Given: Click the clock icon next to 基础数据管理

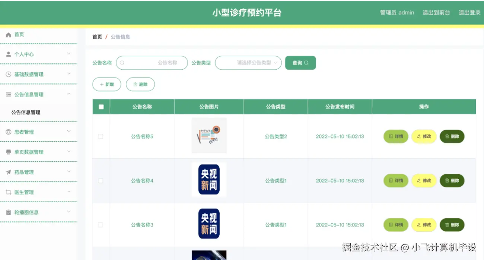Looking at the screenshot, I should pos(9,74).
